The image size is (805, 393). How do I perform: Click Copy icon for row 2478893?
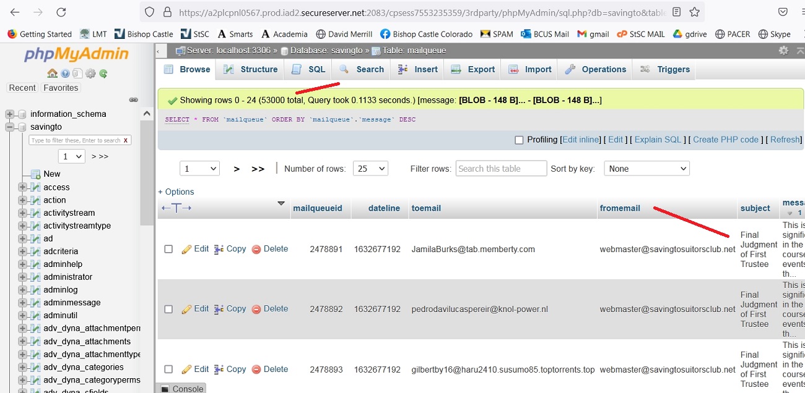(x=219, y=370)
